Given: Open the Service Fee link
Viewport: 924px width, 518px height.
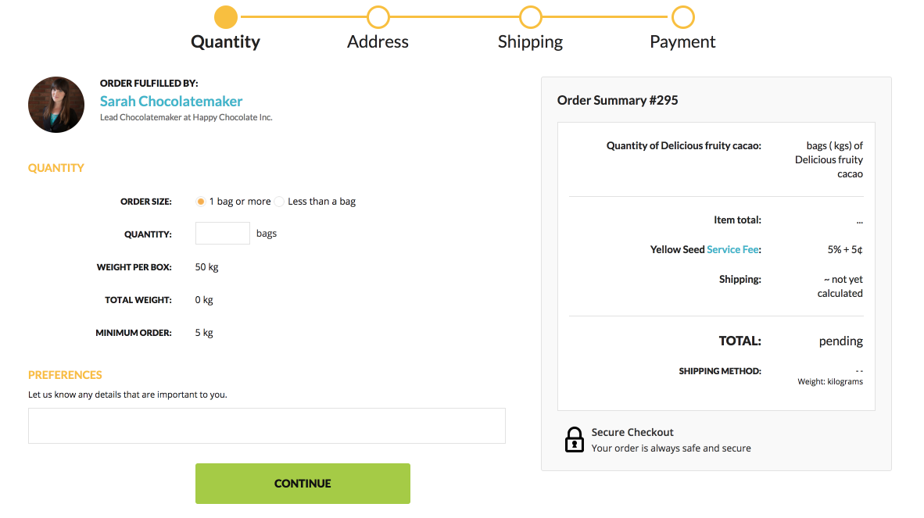Looking at the screenshot, I should click(x=733, y=250).
